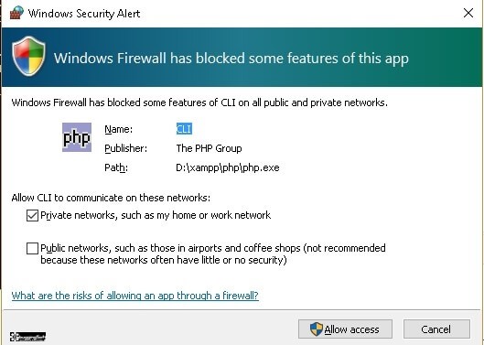Click the php application icon
484x345 pixels.
point(77,137)
